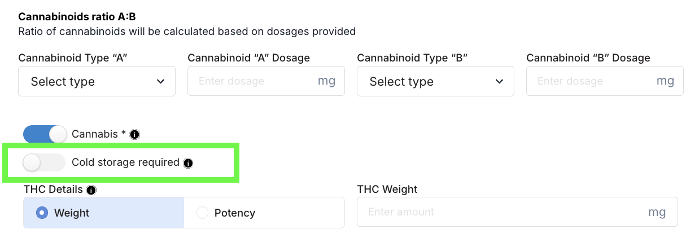This screenshot has width=699, height=238.
Task: Click the Cold storage required info icon
Action: [x=189, y=163]
